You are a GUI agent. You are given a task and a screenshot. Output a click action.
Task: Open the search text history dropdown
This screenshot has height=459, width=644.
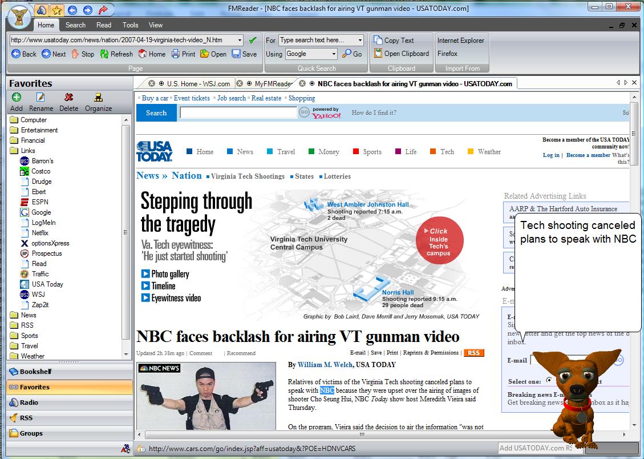[360, 41]
